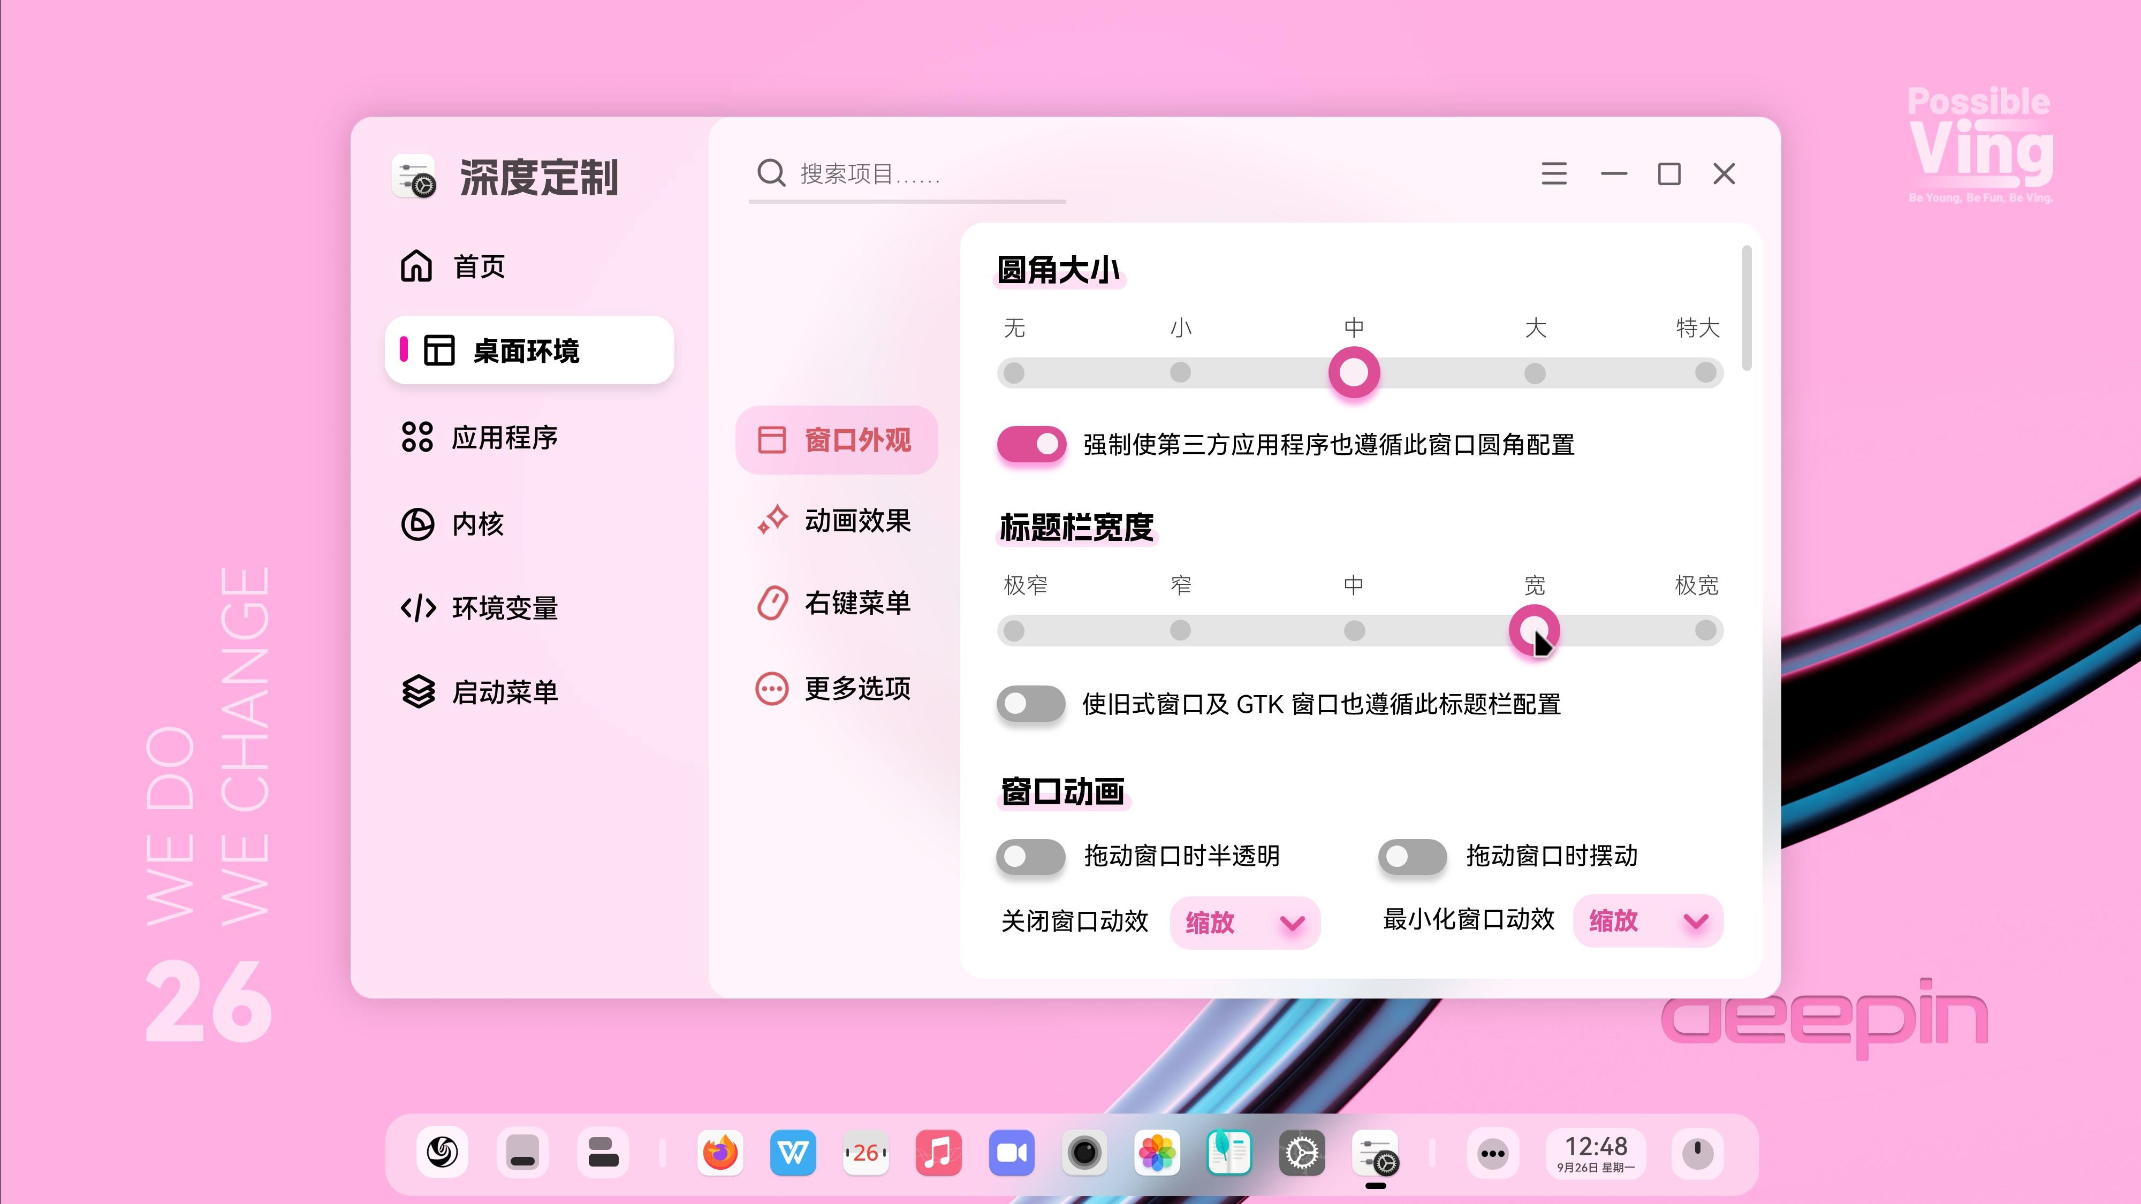2141x1204 pixels.
Task: Click the search magnifier icon
Action: tap(771, 173)
